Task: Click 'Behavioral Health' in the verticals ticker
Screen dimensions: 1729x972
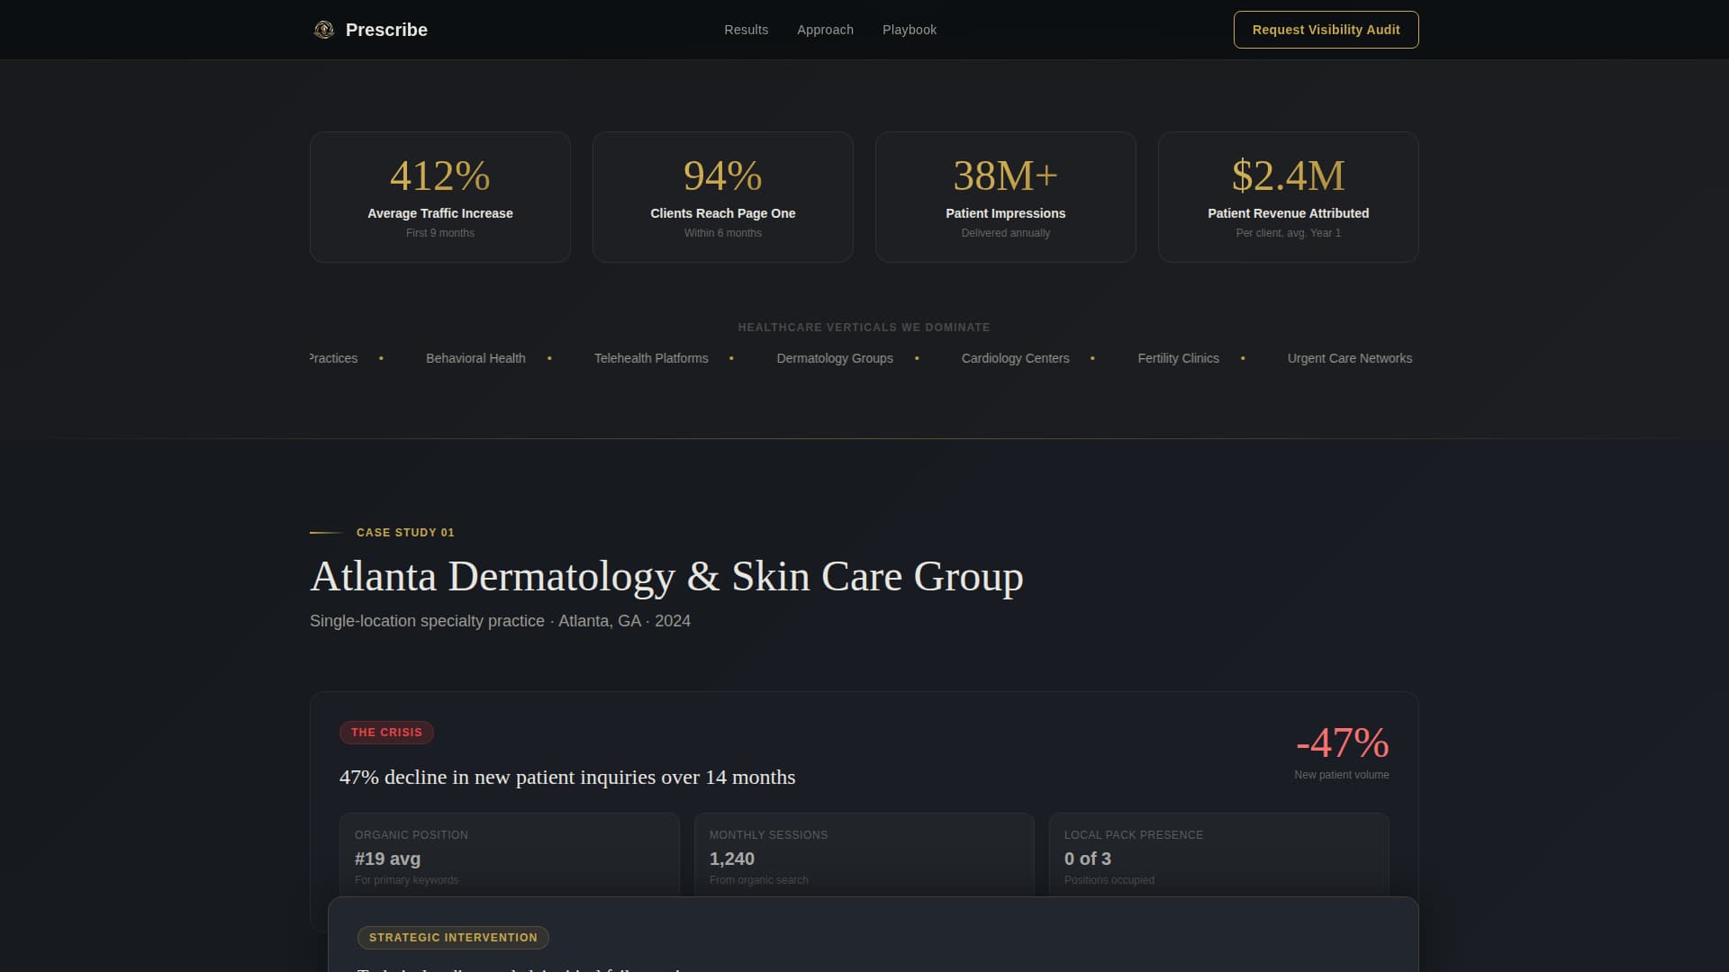Action: point(475,358)
